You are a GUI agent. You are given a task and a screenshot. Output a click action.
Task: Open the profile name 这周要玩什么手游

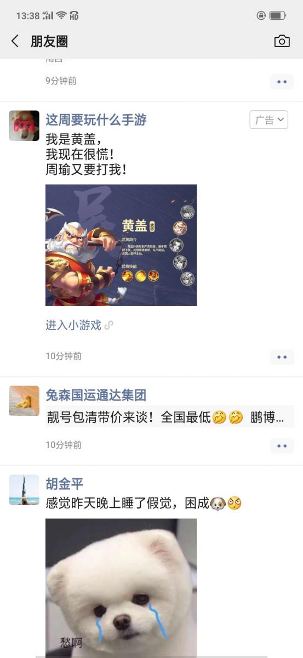tap(96, 120)
